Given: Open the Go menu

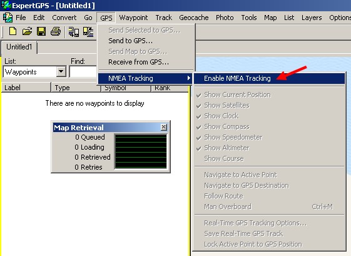Looking at the screenshot, I should coord(88,18).
